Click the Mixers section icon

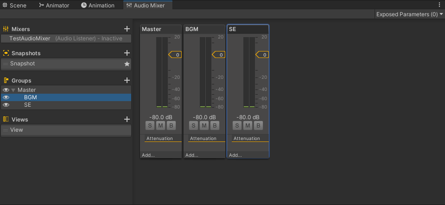click(6, 29)
